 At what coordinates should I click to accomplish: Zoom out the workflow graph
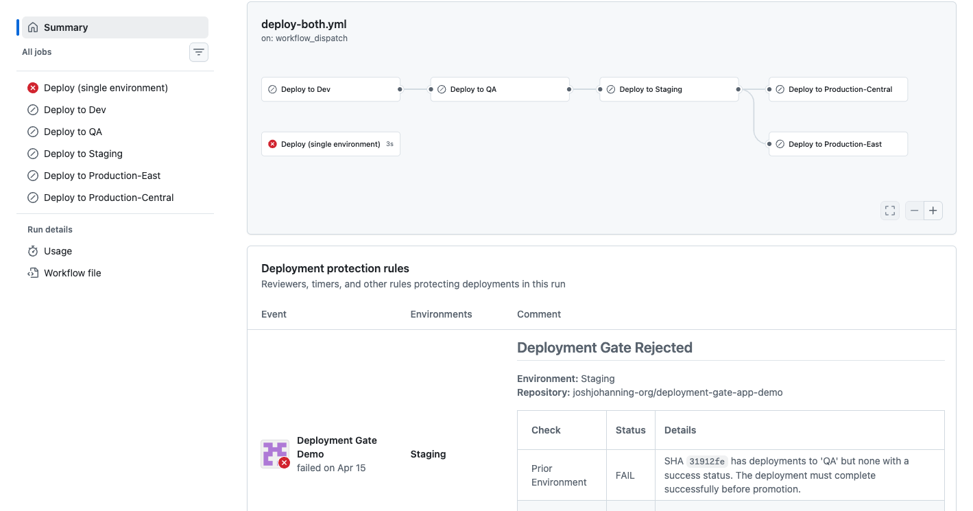(915, 211)
